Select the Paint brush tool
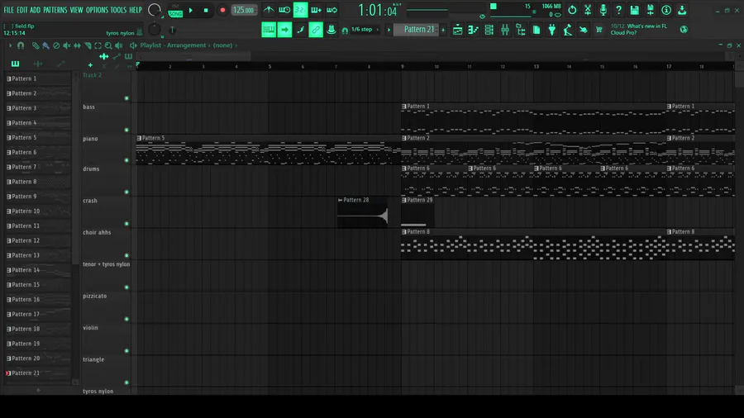Screen dimensions: 744x418 (x=45, y=45)
